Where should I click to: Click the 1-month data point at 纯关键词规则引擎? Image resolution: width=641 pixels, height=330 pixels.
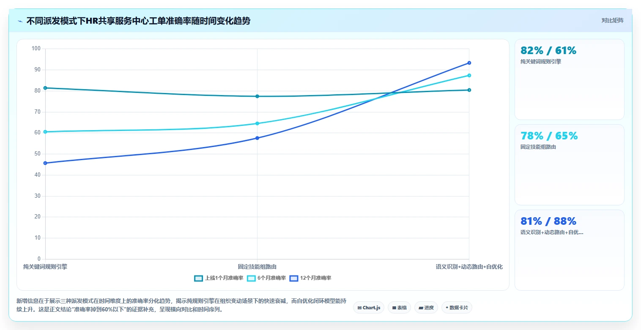click(x=45, y=88)
